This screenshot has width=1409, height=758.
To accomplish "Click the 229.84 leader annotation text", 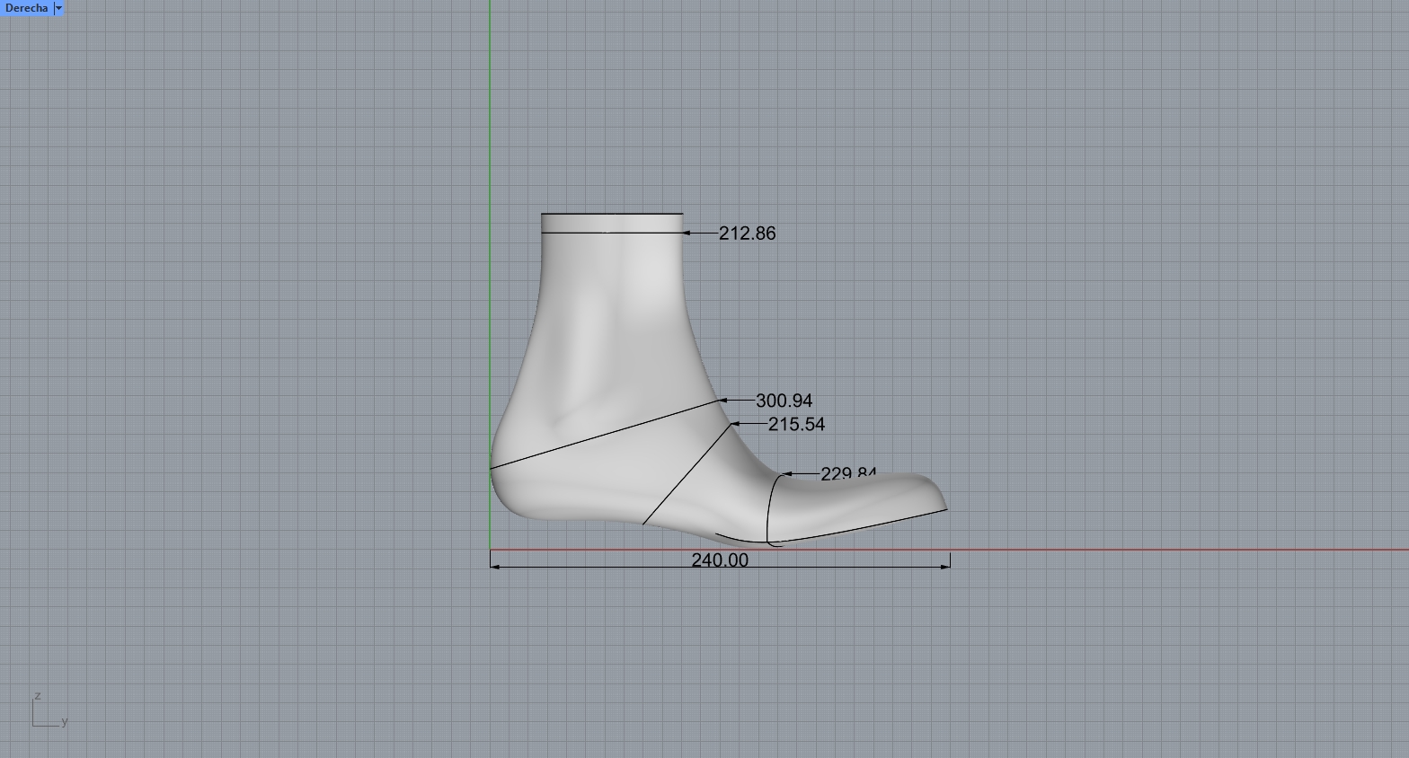I will coord(847,473).
